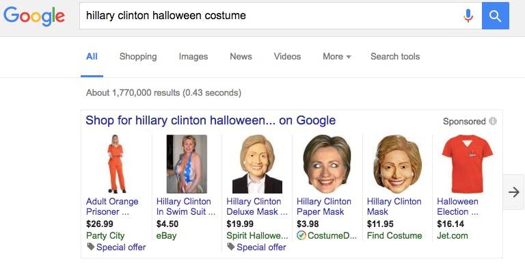Open Adult Orange Prisoner product link
The width and height of the screenshot is (525, 266).
point(112,207)
